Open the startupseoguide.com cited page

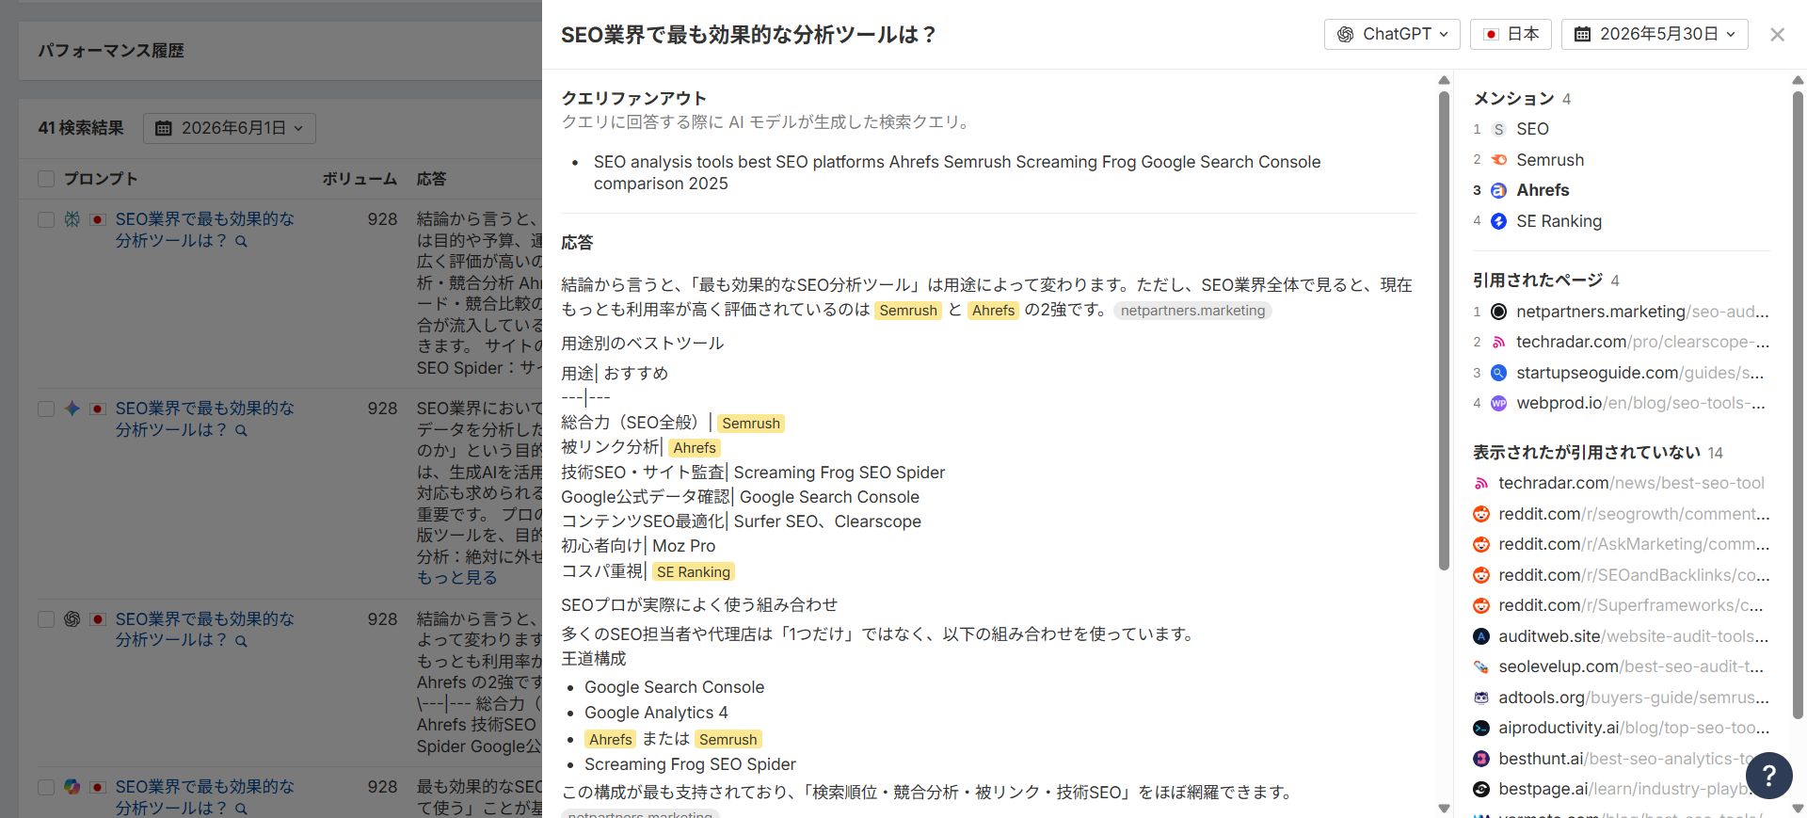click(1640, 373)
